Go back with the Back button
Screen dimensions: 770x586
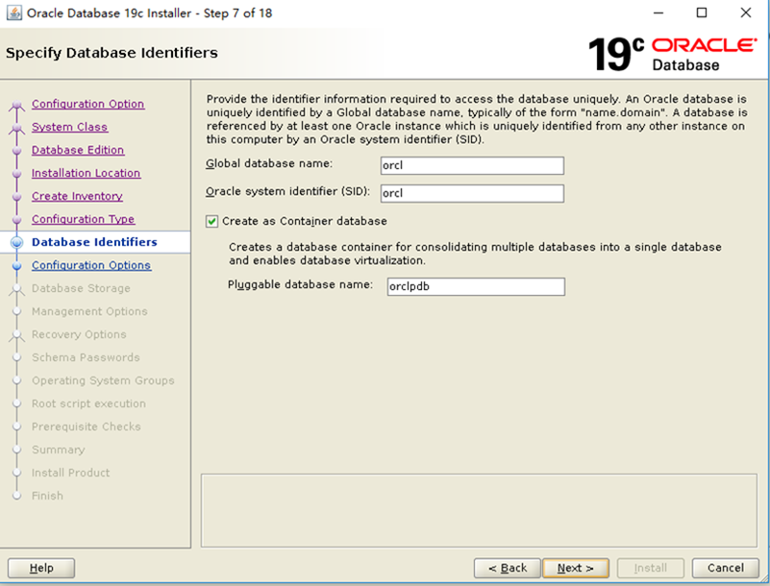coord(508,568)
